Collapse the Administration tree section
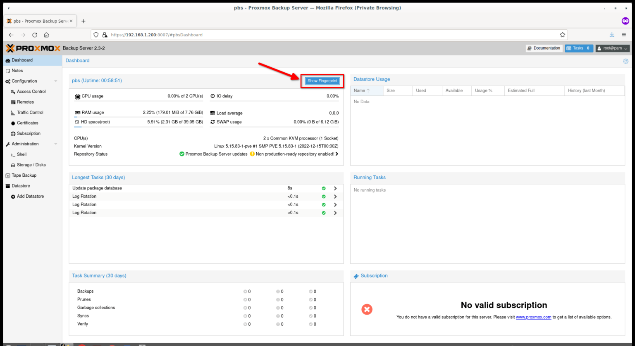635x346 pixels. click(56, 144)
